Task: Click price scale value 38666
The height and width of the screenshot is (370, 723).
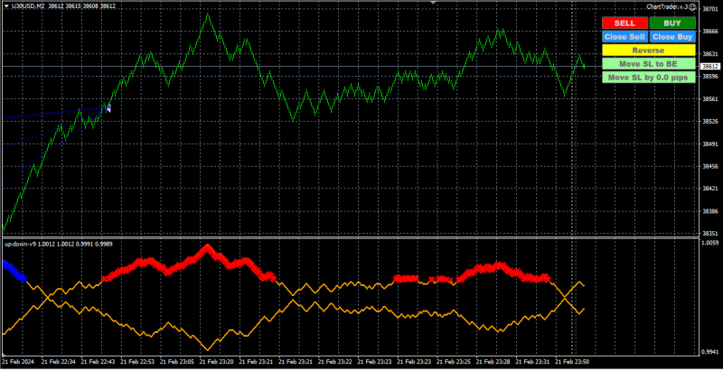Action: 709,32
